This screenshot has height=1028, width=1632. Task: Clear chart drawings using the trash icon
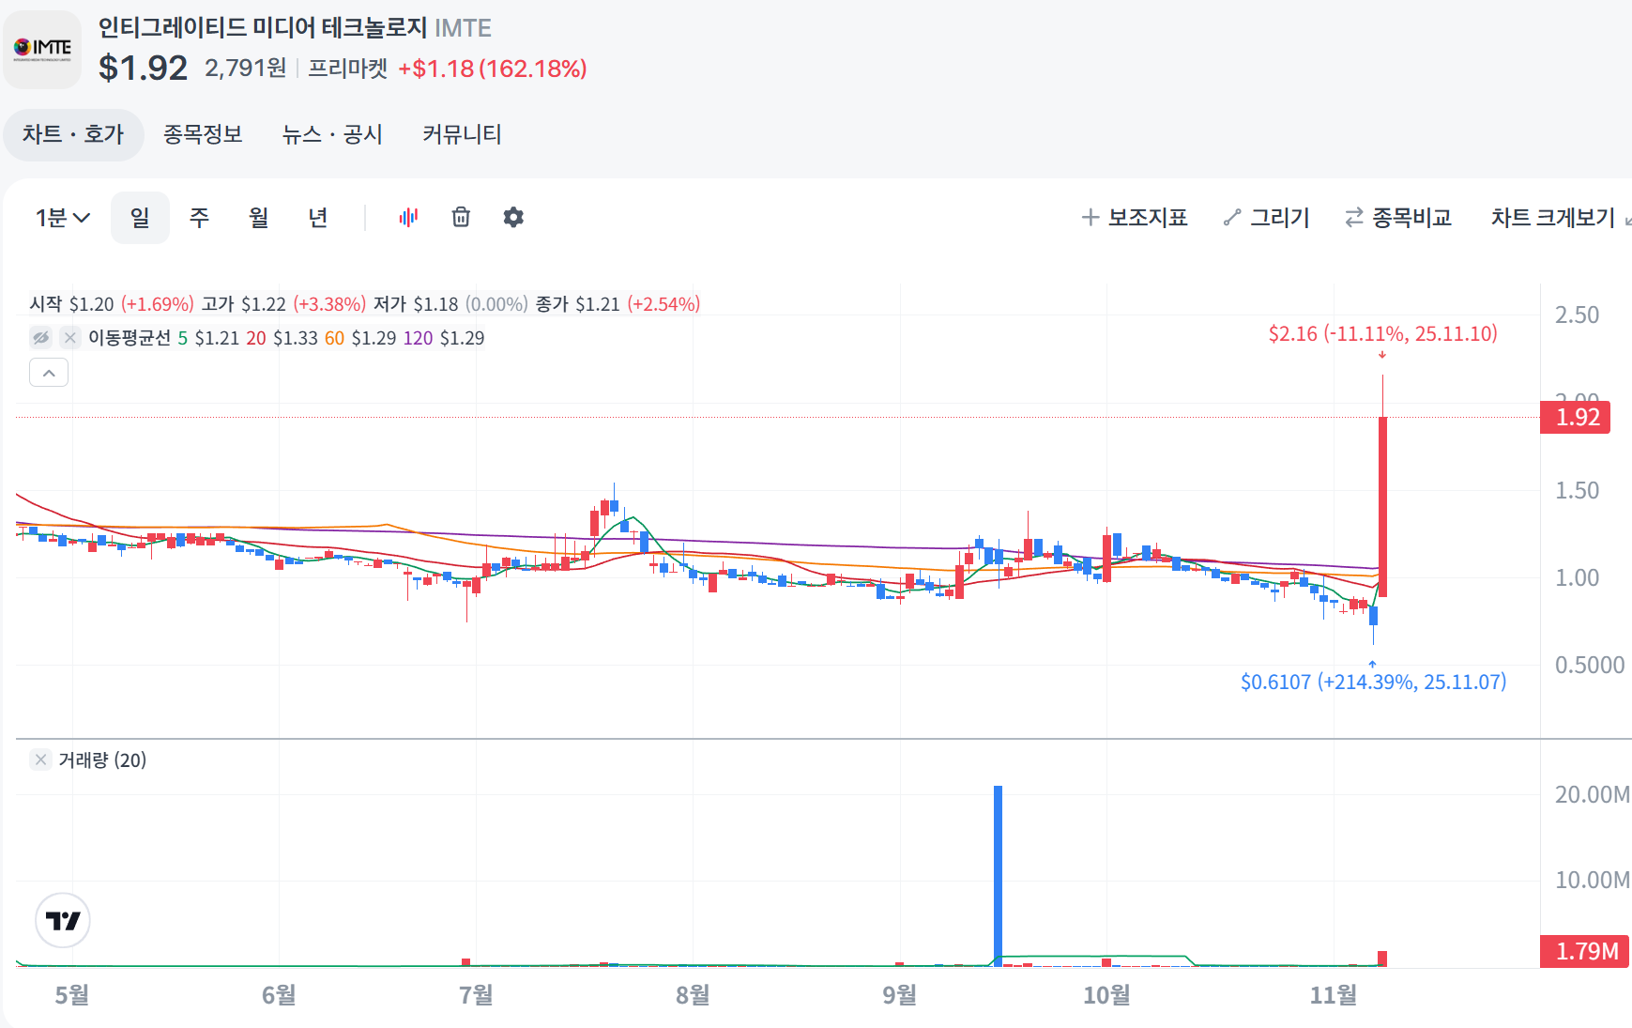point(460,217)
